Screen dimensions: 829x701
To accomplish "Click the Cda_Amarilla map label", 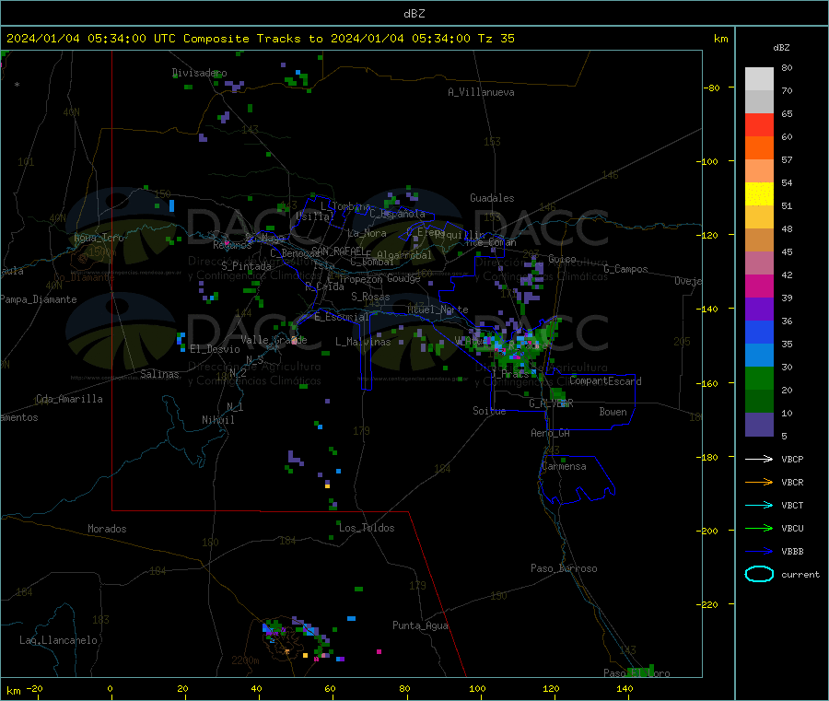I will click(x=69, y=399).
